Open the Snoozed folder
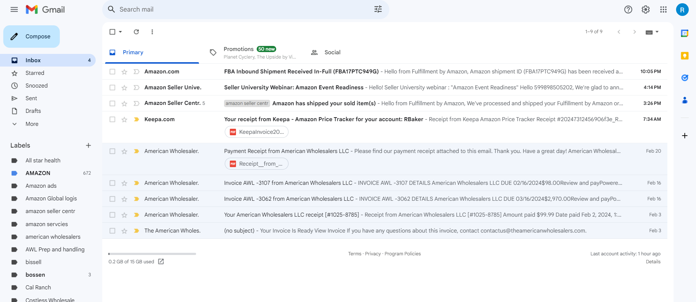 [37, 86]
